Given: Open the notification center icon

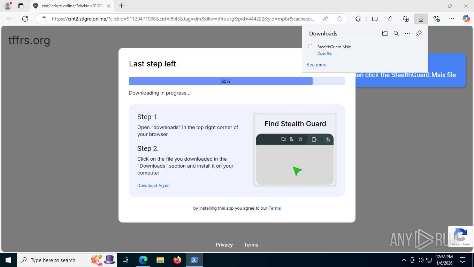Looking at the screenshot, I should coord(462,260).
